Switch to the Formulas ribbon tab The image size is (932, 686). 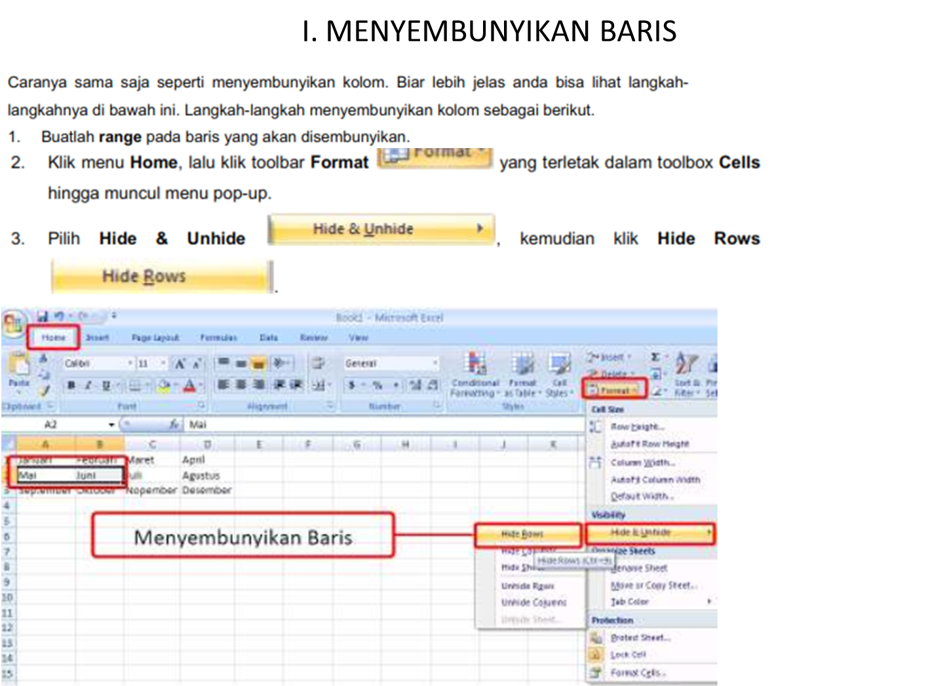(x=219, y=337)
